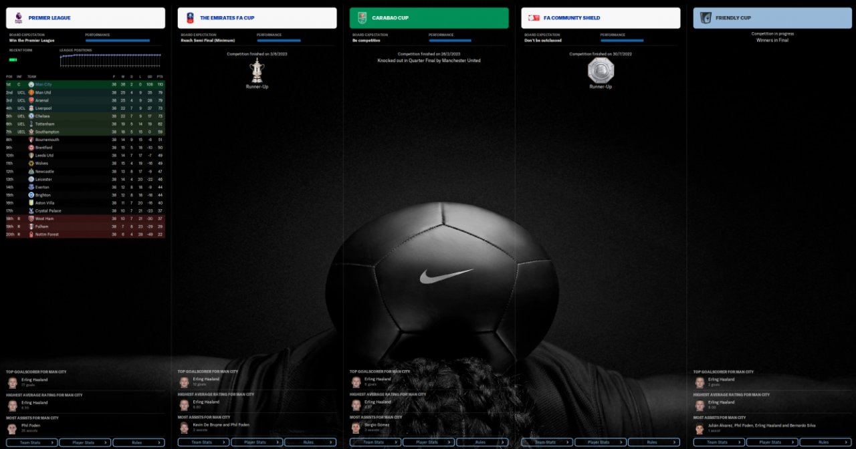Open Julián Álvarez's face in Friendly Cup assists
Image resolution: width=856 pixels, height=449 pixels.
[x=700, y=428]
